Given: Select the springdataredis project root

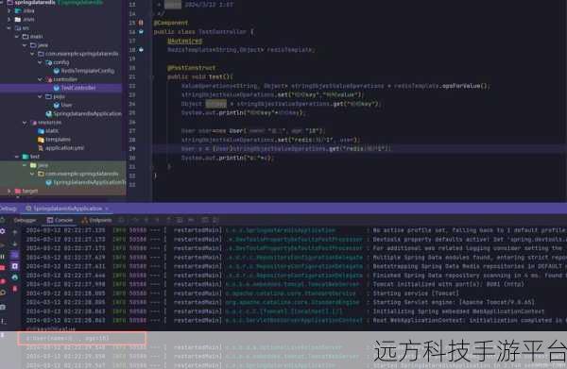Looking at the screenshot, I should pos(35,2).
